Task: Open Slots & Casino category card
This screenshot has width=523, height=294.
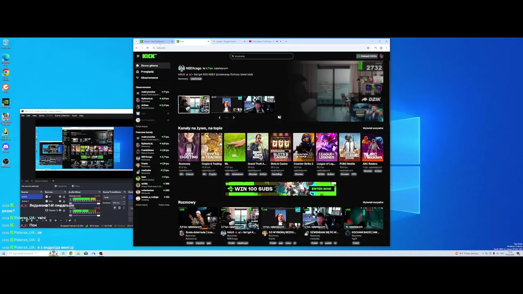Action: click(281, 147)
